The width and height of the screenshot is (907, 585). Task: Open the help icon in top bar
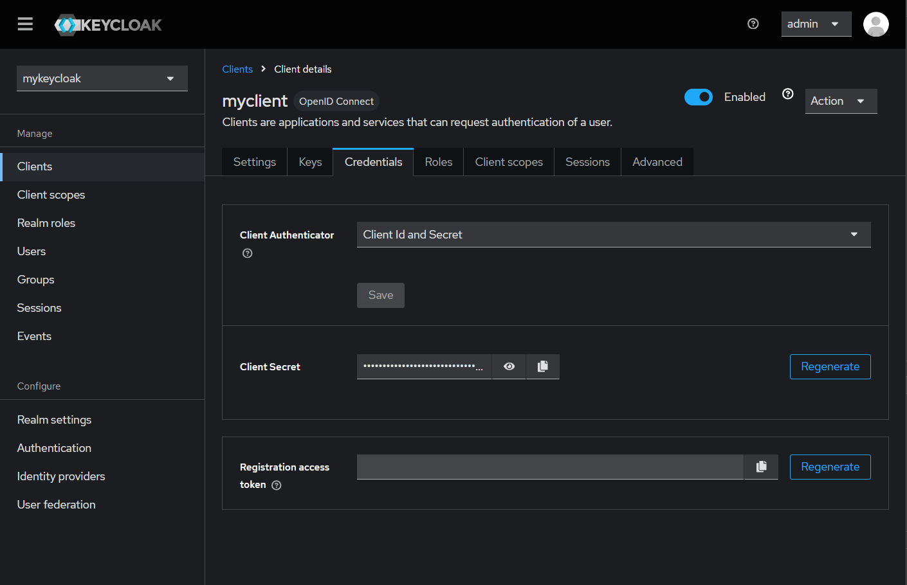753,24
